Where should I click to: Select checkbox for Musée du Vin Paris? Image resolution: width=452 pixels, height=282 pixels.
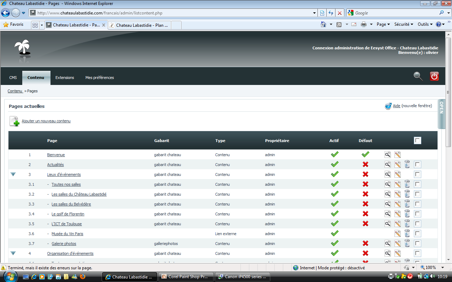point(418,233)
